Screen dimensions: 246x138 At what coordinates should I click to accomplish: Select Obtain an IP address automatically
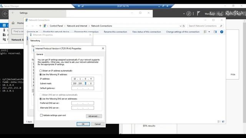(x=40, y=71)
